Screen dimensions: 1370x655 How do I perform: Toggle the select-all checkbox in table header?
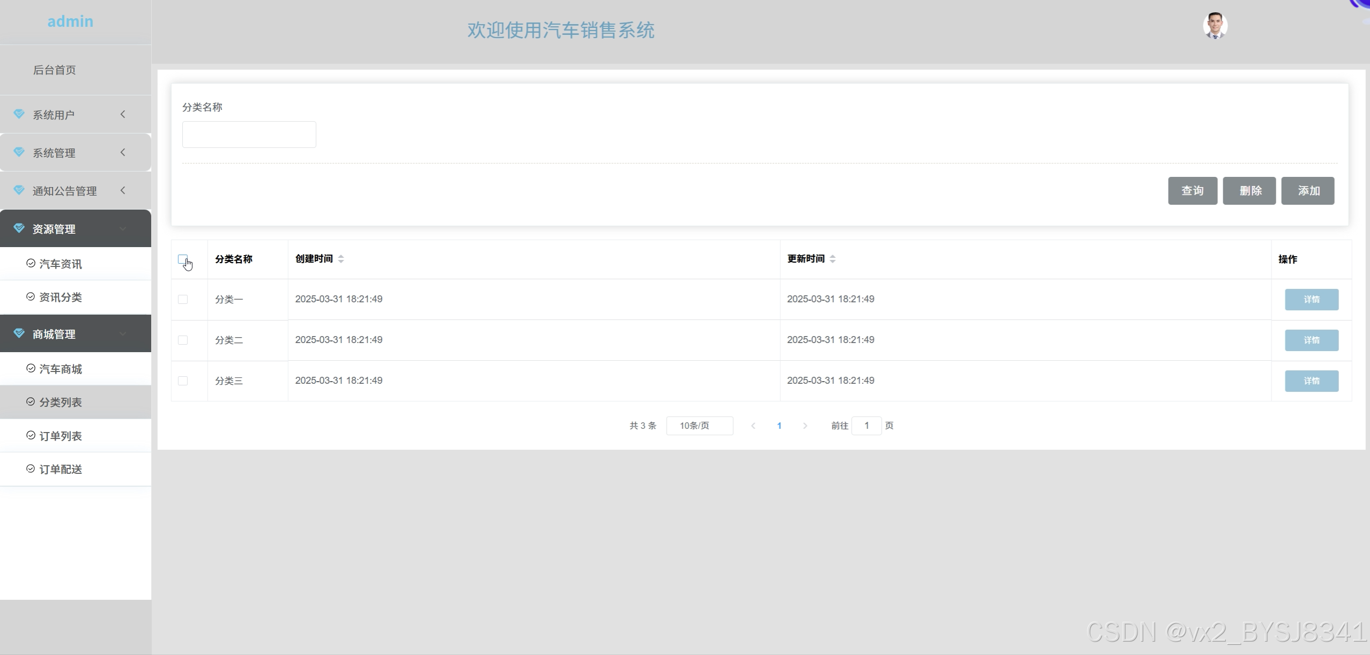183,259
